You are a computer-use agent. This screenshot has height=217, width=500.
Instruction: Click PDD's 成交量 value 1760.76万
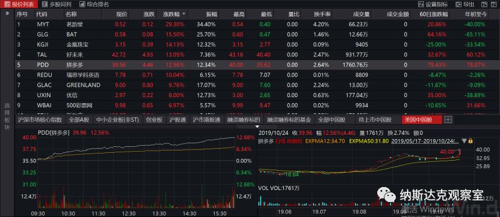[x=354, y=65]
